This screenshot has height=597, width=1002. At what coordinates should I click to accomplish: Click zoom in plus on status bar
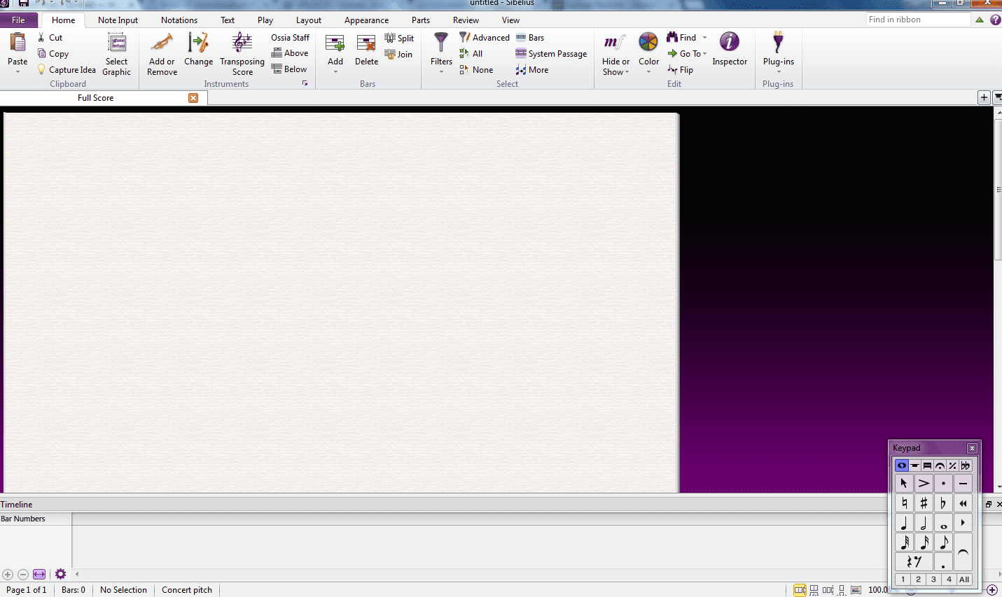[992, 590]
